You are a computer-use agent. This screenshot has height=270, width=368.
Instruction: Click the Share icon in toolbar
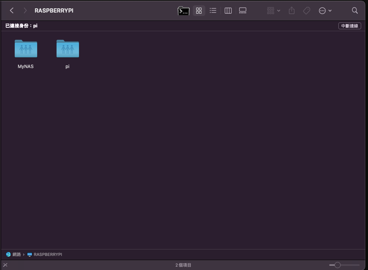tap(292, 11)
